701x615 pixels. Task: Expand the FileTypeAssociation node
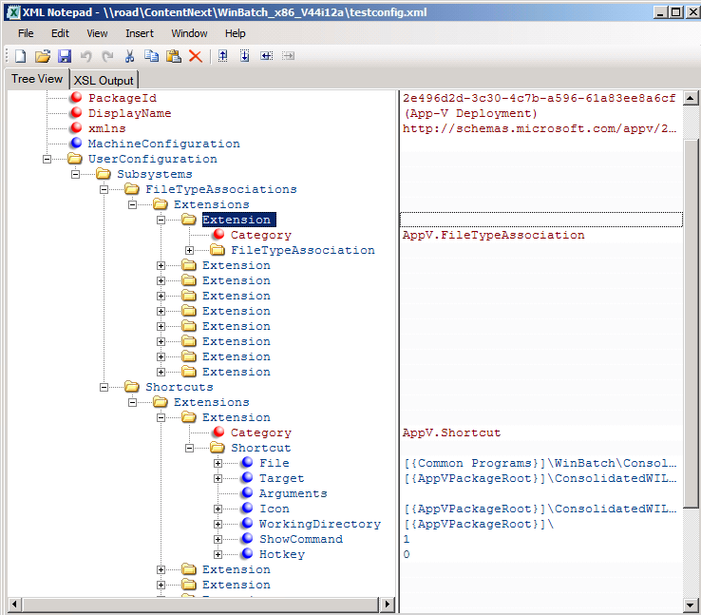190,251
